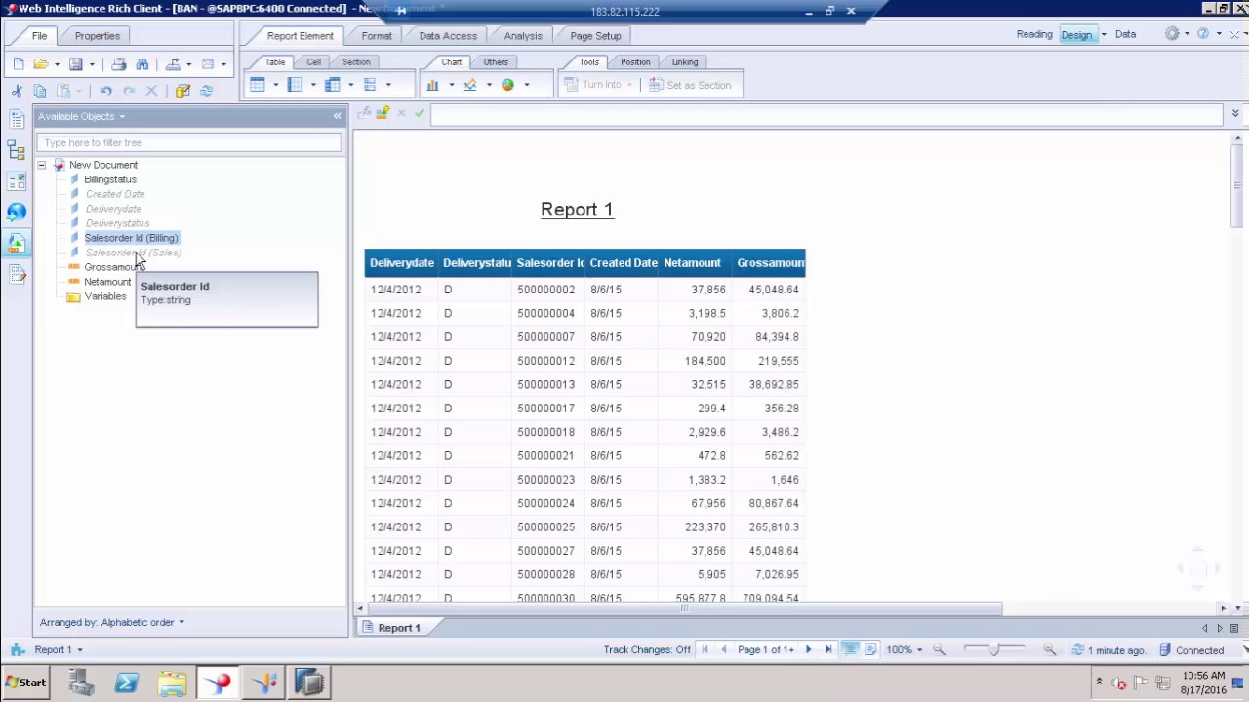Open the Web Service Publisher side panel icon
1249x702 pixels.
(x=17, y=212)
